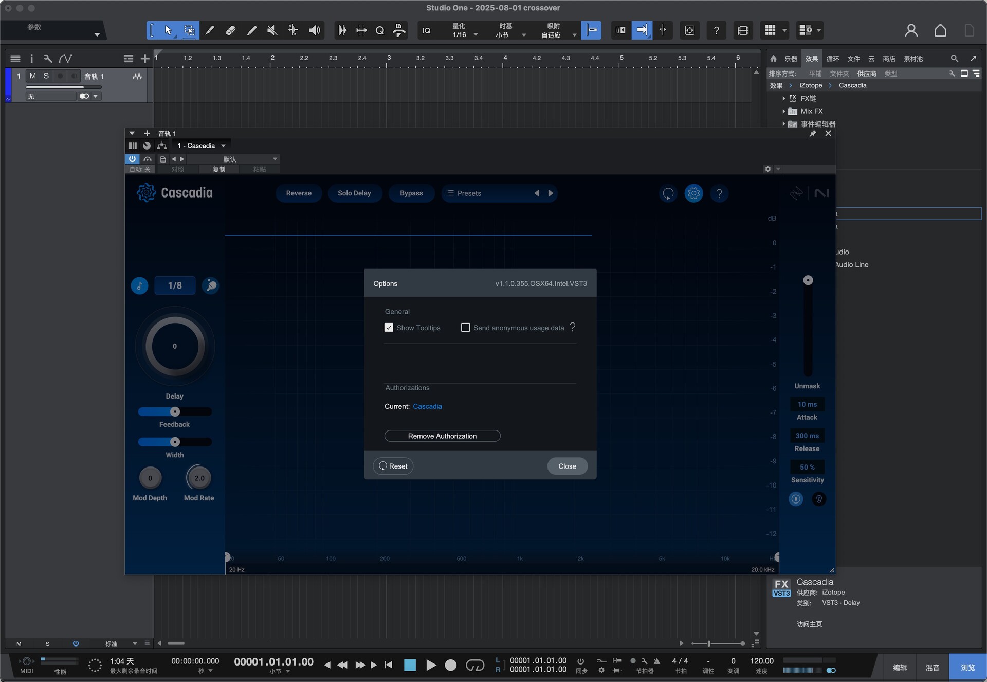987x682 pixels.
Task: Click 访问主页 link
Action: pyautogui.click(x=809, y=624)
